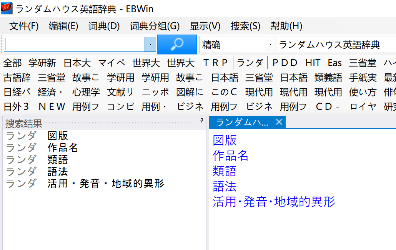This screenshot has height=250, width=396.
Task: Select the 文献リ dictionary button
Action: 120,92
